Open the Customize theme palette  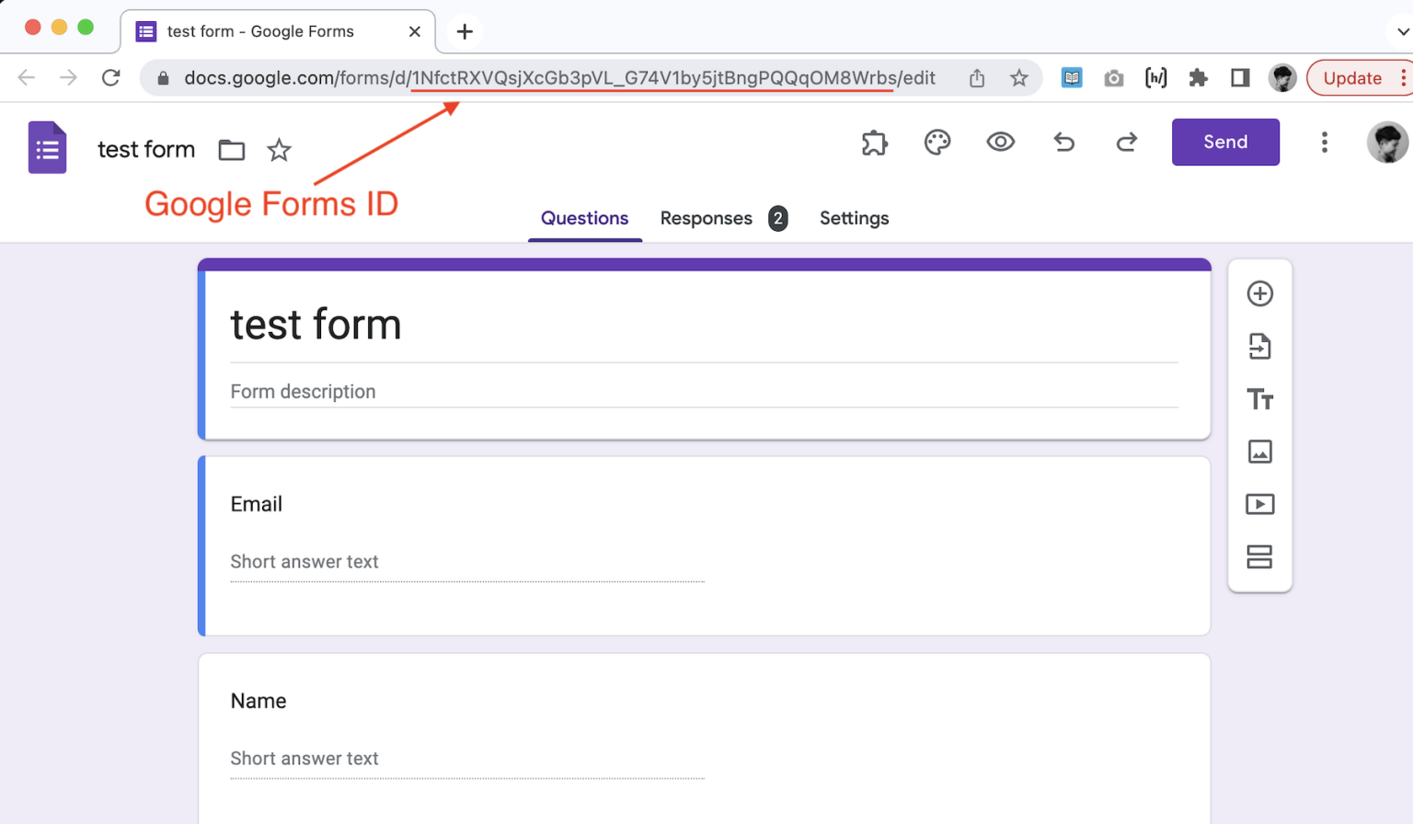(x=937, y=142)
